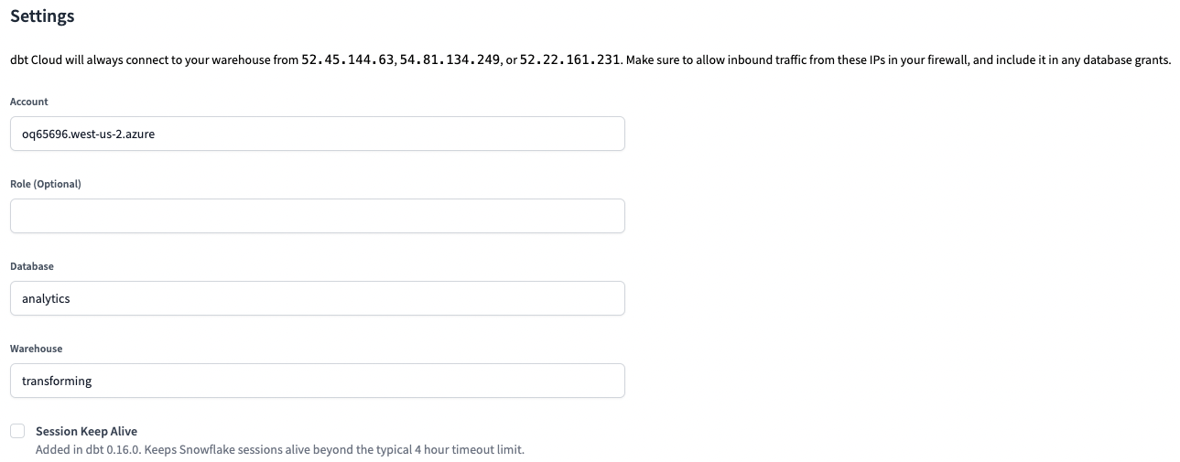This screenshot has height=462, width=1180.
Task: Click the Database field containing analytics
Action: coord(317,298)
